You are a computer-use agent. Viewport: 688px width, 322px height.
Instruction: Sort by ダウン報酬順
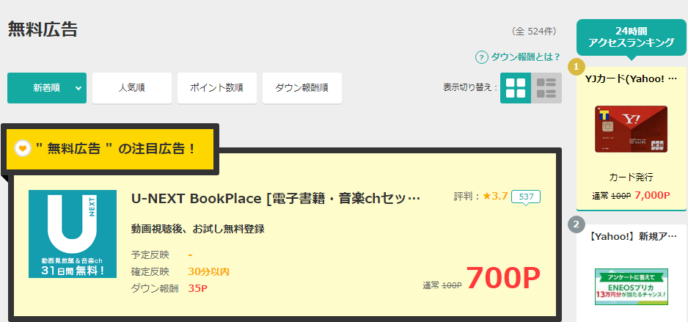(302, 88)
